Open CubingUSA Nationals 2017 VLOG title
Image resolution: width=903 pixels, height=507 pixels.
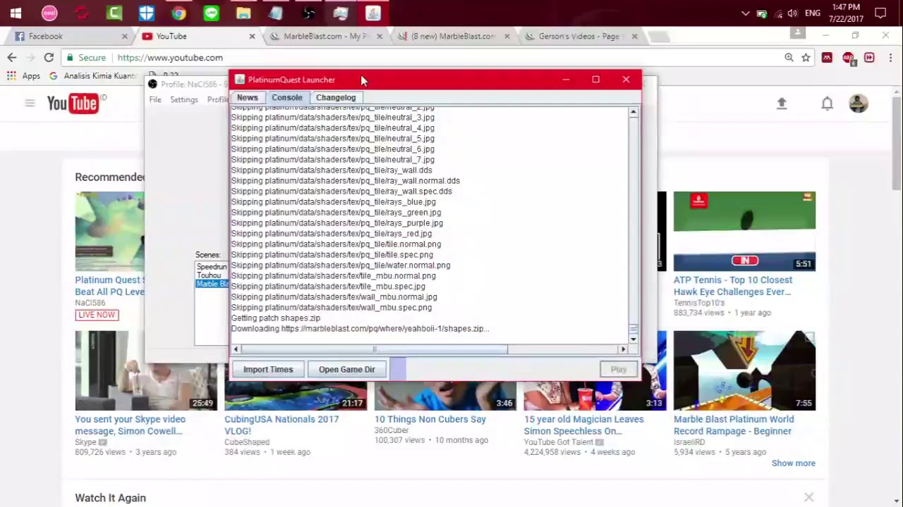coord(281,425)
